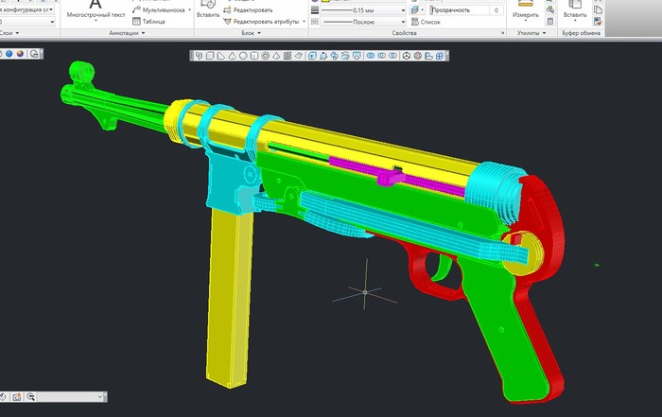Click the Helix spiral tool
Viewport: 662px width, 417px height.
tap(287, 56)
